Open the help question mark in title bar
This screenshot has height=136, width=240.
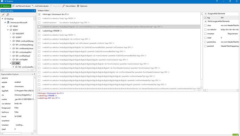[217, 1]
